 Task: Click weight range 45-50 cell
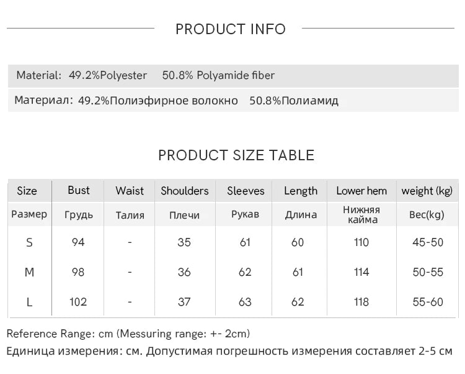428,242
